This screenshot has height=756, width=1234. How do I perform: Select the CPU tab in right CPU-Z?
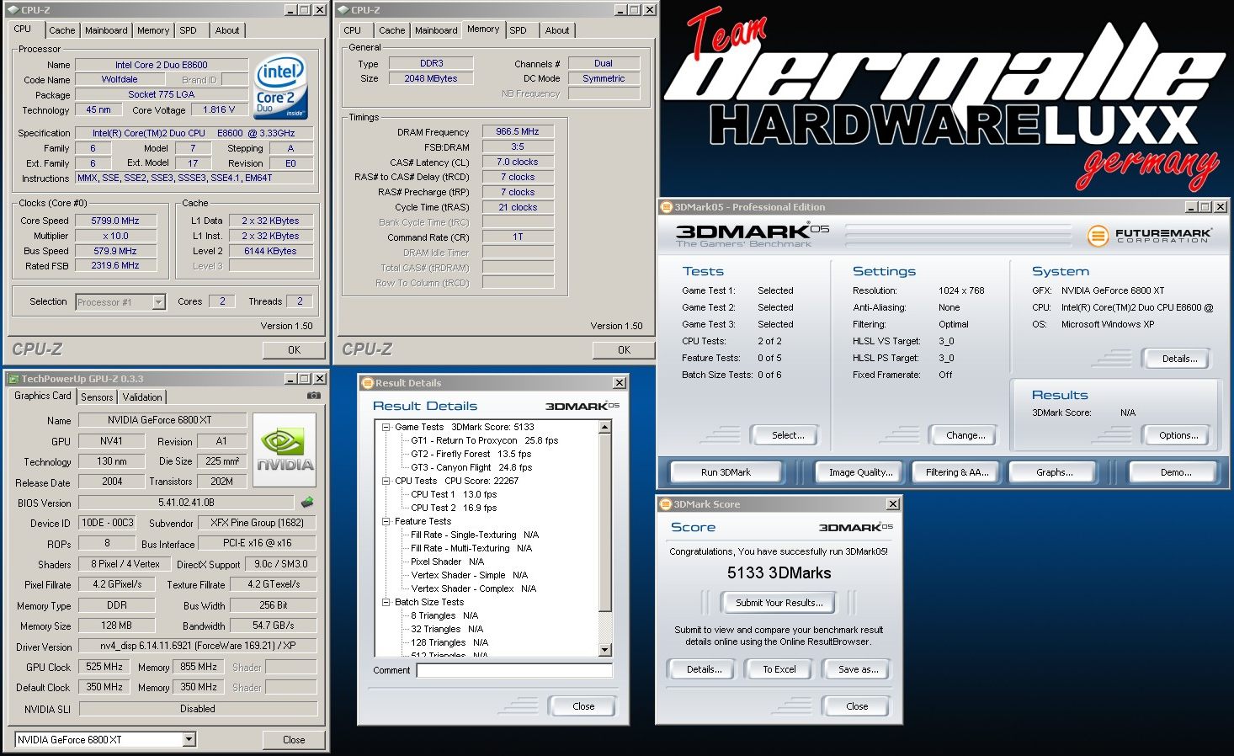[x=353, y=30]
